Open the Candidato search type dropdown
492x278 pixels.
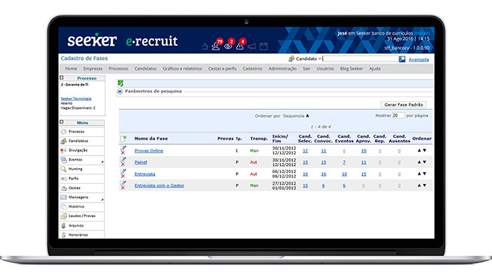point(305,59)
